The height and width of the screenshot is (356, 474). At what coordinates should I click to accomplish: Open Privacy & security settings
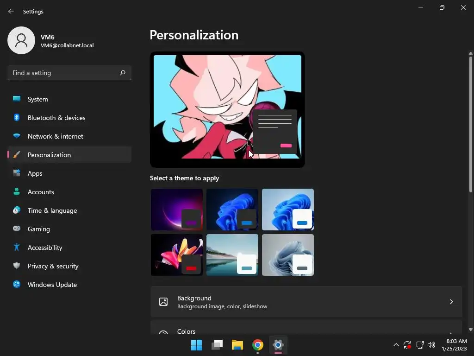[x=69, y=266]
